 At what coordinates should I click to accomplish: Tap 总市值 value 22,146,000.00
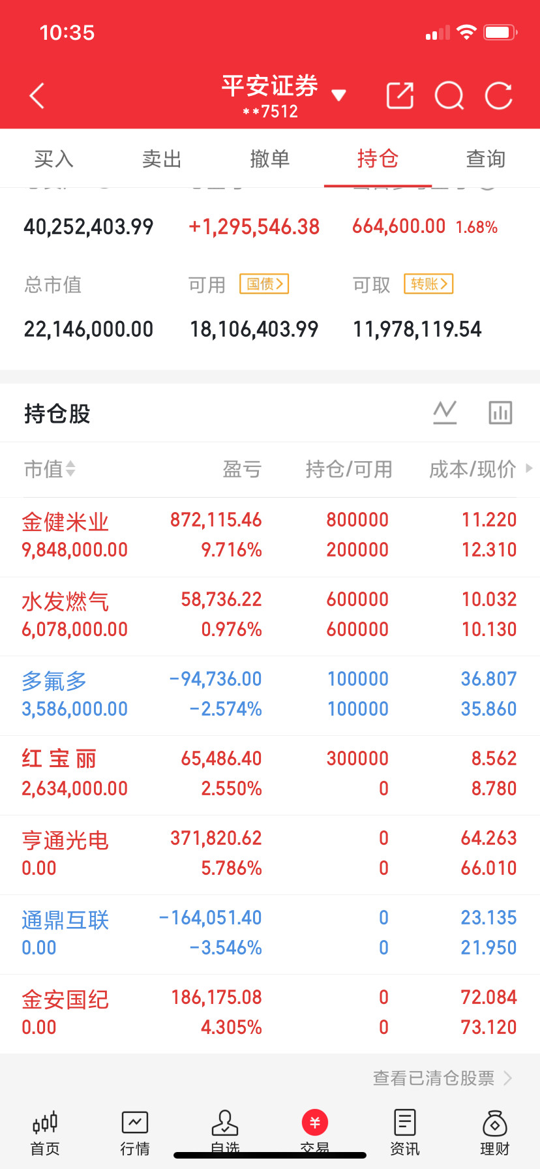click(89, 329)
